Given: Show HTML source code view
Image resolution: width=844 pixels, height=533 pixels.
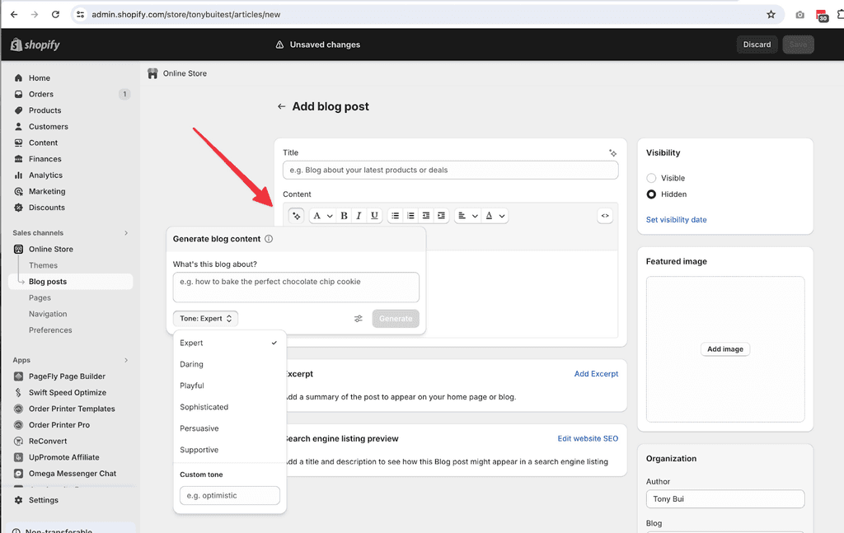Looking at the screenshot, I should coord(605,216).
